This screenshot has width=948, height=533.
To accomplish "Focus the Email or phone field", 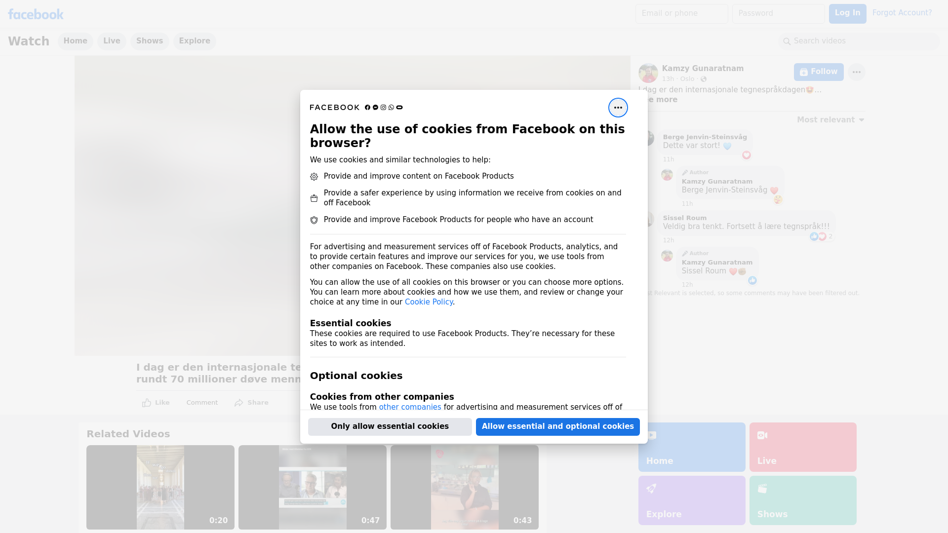I will [681, 14].
